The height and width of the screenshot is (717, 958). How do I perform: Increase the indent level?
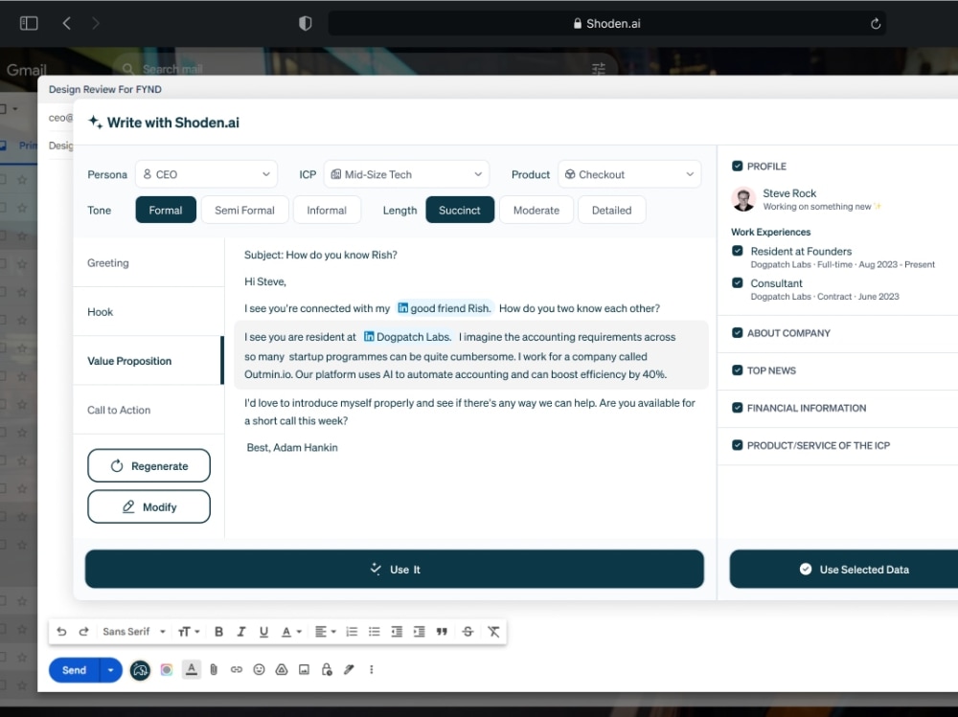[420, 632]
